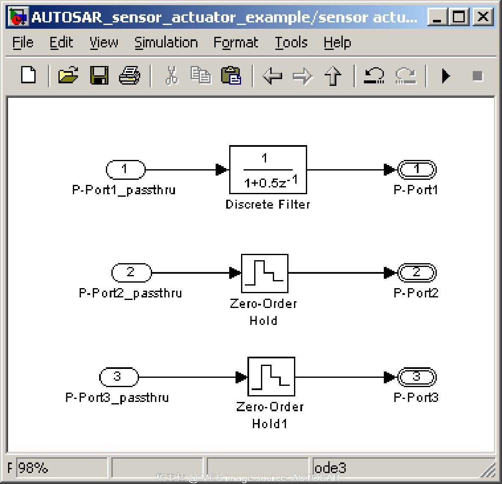Open the Format menu
502x484 pixels.
[x=236, y=42]
